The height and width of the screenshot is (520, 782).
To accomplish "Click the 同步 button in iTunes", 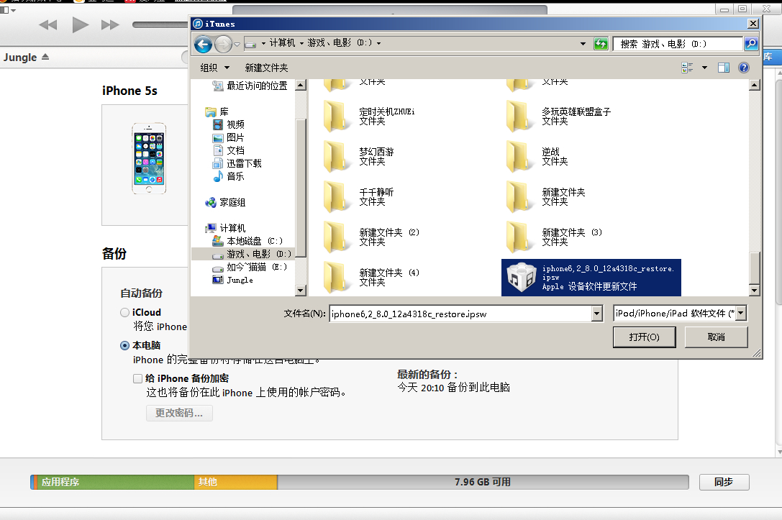I will tap(724, 482).
